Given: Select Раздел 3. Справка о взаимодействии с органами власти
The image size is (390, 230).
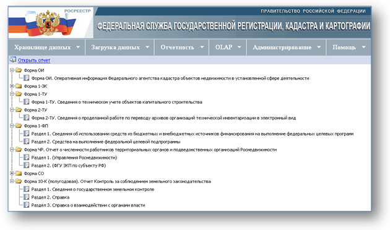Looking at the screenshot, I should coord(88,205).
